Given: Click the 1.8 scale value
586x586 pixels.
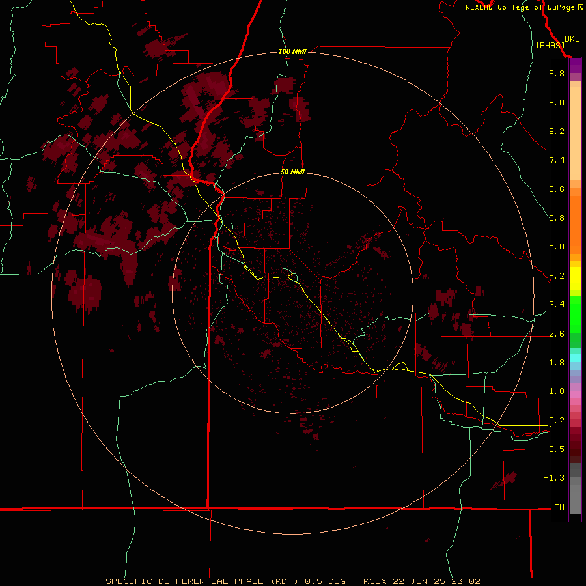Looking at the screenshot, I should [557, 363].
